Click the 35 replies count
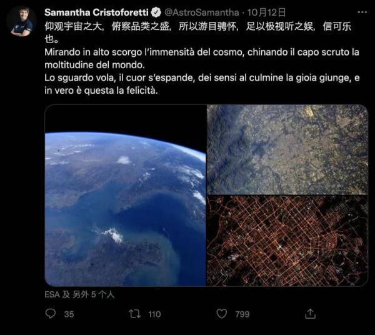The height and width of the screenshot is (335, 375). 69,314
